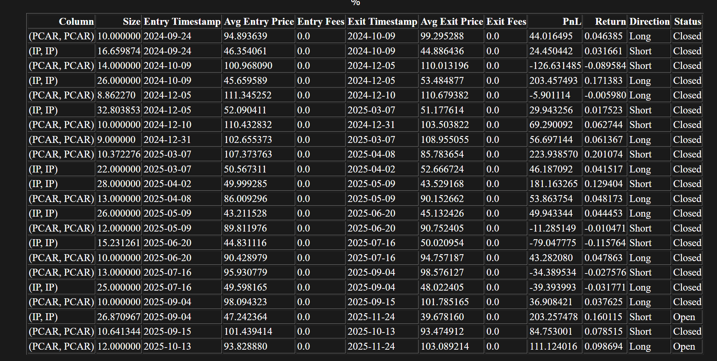Viewport: 717px width, 361px height.
Task: Select Entry Timestamp cell 2025-10-13
Action: 167,346
